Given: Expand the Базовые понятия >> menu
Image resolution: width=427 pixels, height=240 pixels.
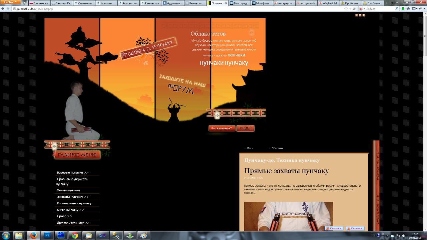Looking at the screenshot, I should [73, 172].
